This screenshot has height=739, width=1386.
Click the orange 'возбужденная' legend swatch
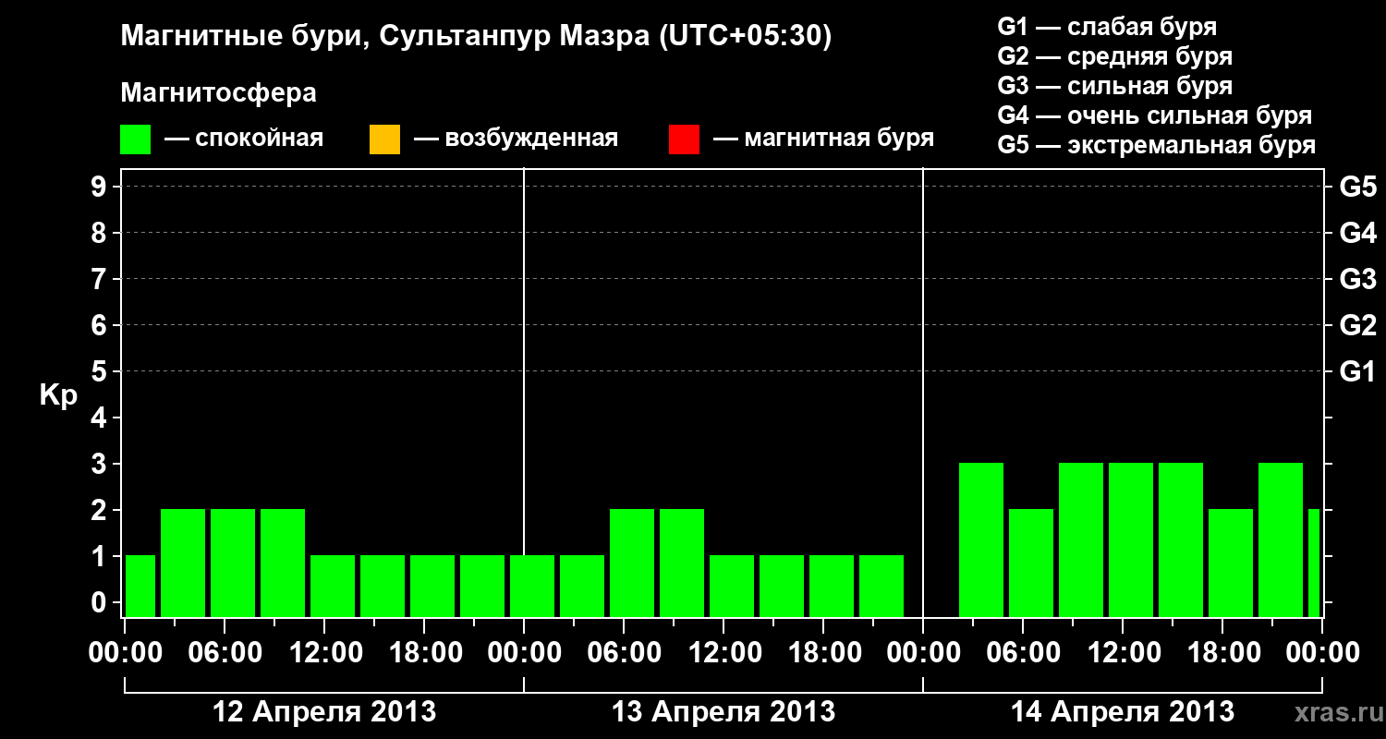pyautogui.click(x=384, y=139)
